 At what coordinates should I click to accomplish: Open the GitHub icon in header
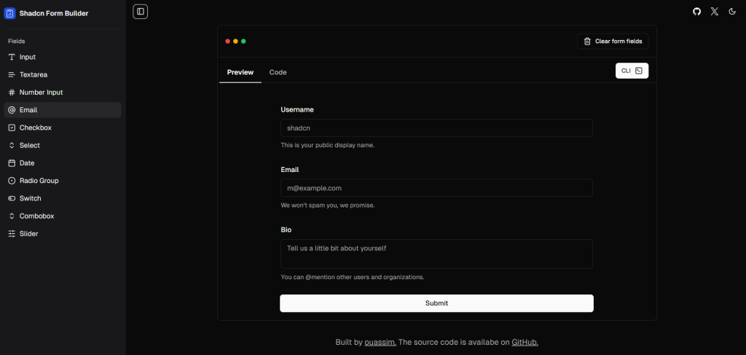(x=697, y=12)
